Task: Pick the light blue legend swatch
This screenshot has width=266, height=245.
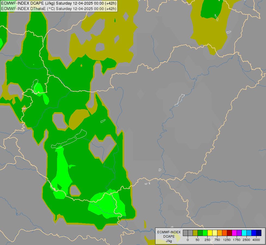Action: 249,233
